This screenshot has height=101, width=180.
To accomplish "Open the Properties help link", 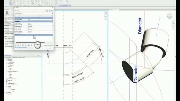I will [8, 56].
